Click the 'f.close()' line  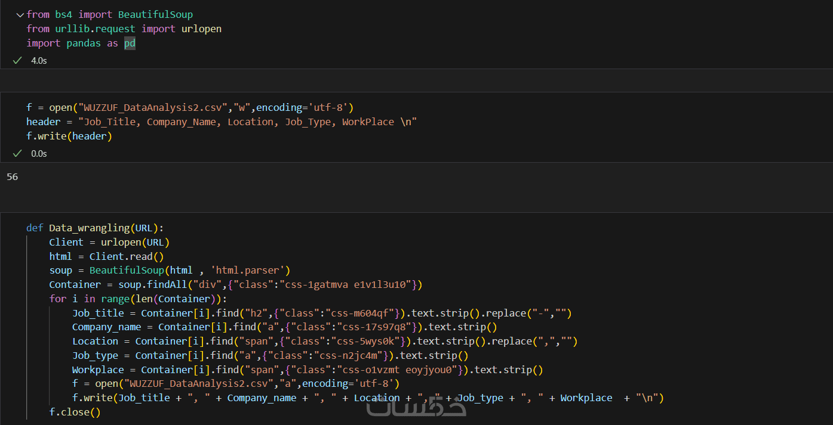[x=75, y=412]
